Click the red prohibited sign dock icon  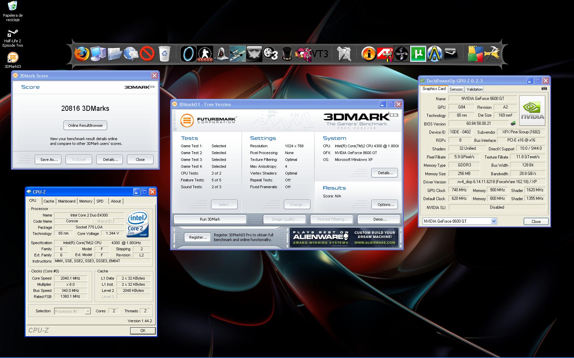147,54
